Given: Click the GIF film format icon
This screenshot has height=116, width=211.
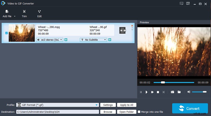Looking at the screenshot, I should click(122, 30).
